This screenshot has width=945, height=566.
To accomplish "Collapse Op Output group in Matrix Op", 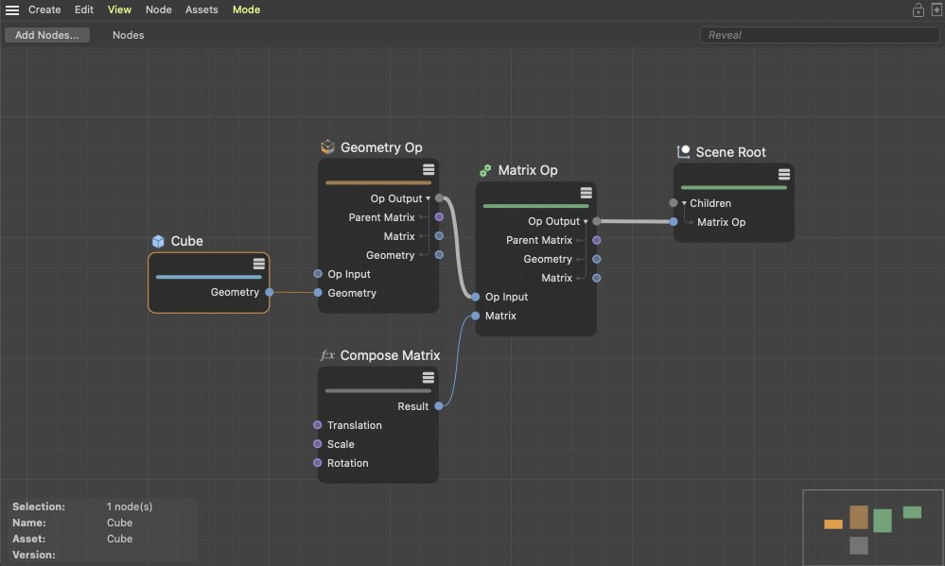I will (586, 222).
